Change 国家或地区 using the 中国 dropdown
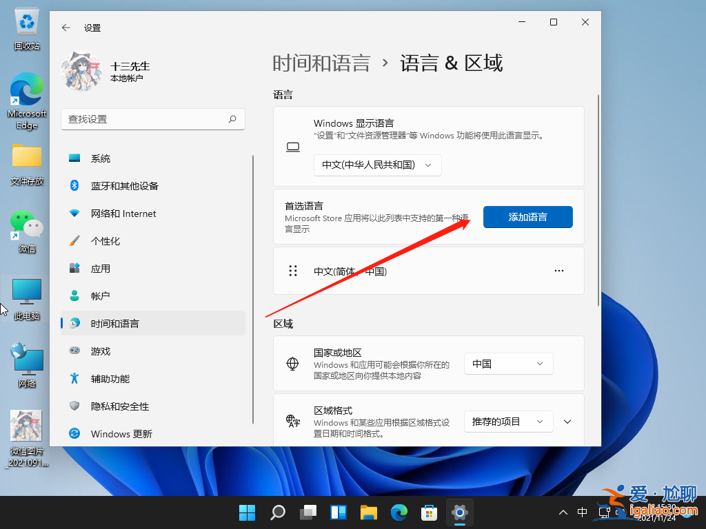The image size is (706, 529). [508, 364]
